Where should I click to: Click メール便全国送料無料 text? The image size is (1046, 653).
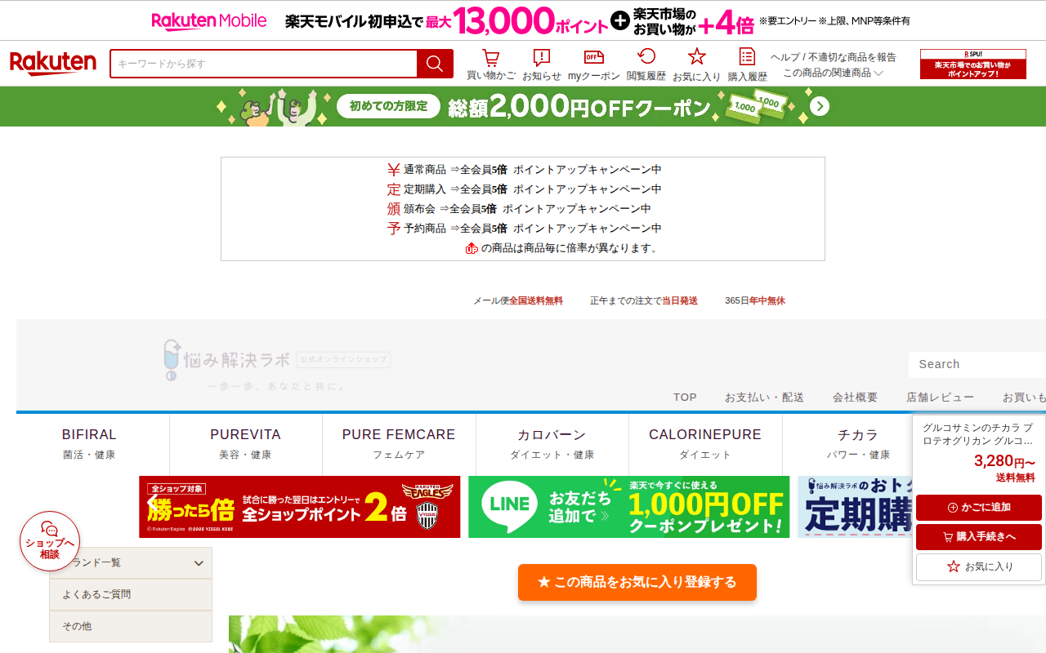[518, 300]
